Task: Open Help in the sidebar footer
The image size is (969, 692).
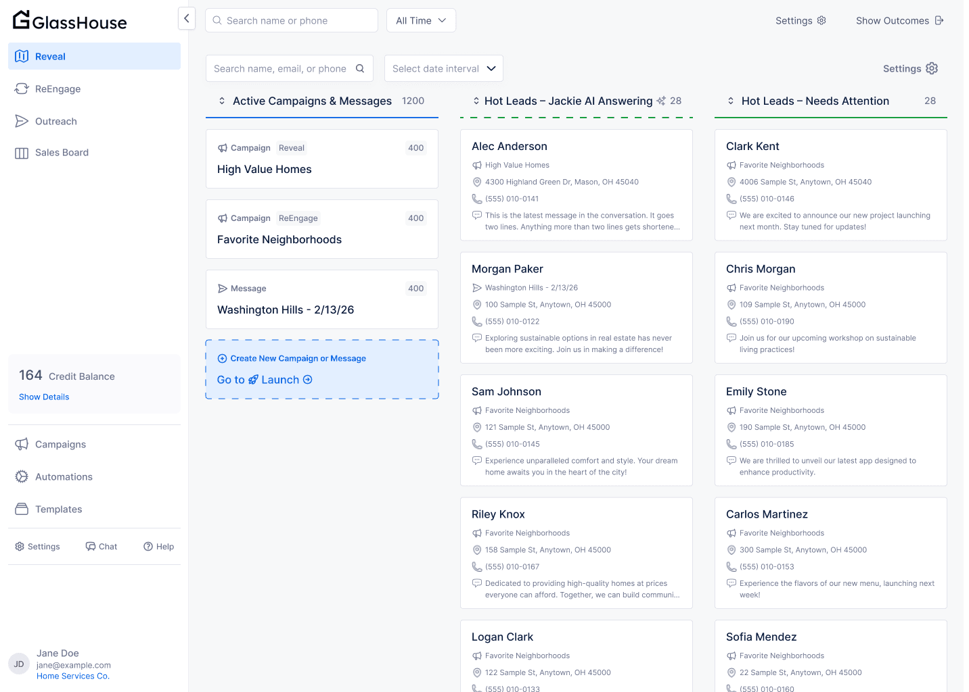Action: click(x=159, y=547)
